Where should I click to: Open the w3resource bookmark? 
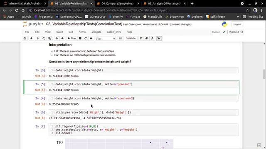95,17
